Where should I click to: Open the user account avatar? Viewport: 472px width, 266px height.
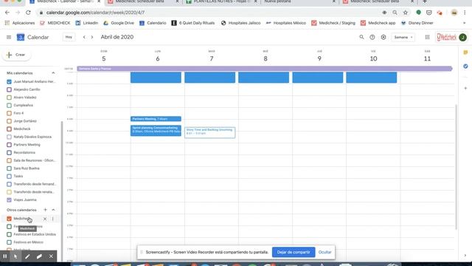click(462, 38)
